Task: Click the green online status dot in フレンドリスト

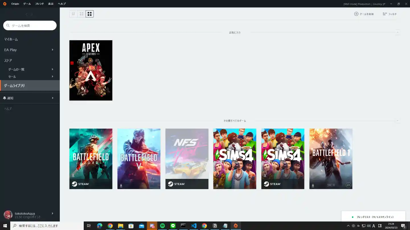Action: (352, 217)
